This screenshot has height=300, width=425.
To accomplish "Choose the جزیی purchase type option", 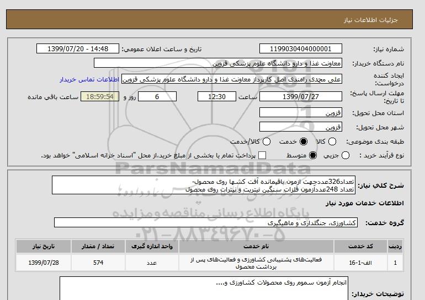I will click(x=346, y=155).
